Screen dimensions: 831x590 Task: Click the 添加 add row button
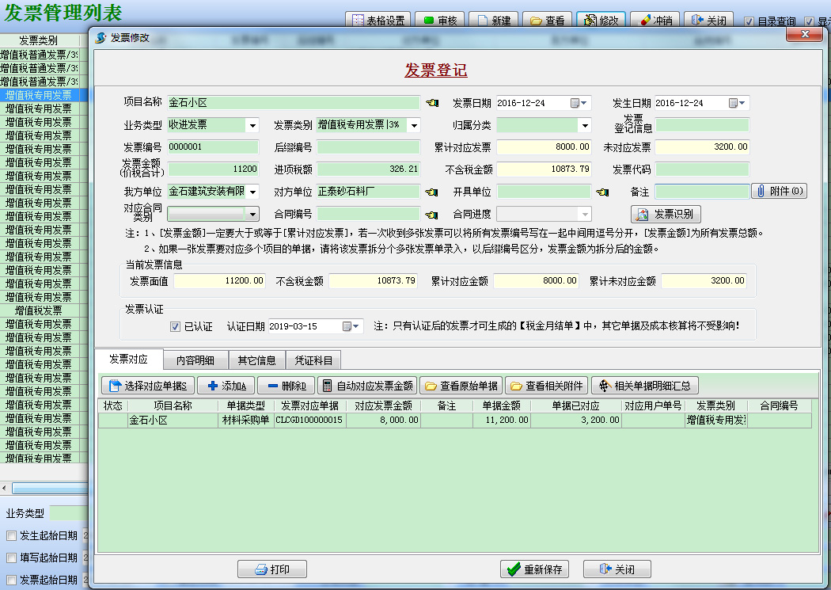tap(226, 386)
